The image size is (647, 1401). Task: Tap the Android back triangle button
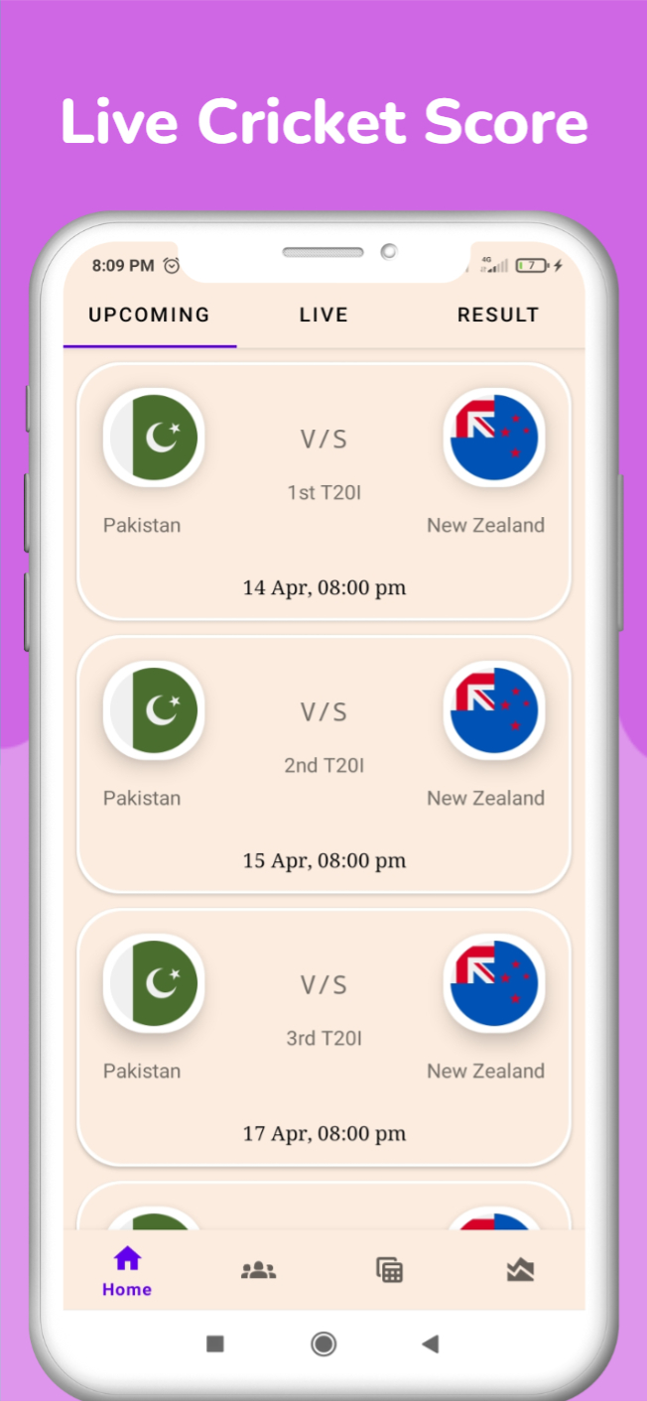coord(430,1344)
